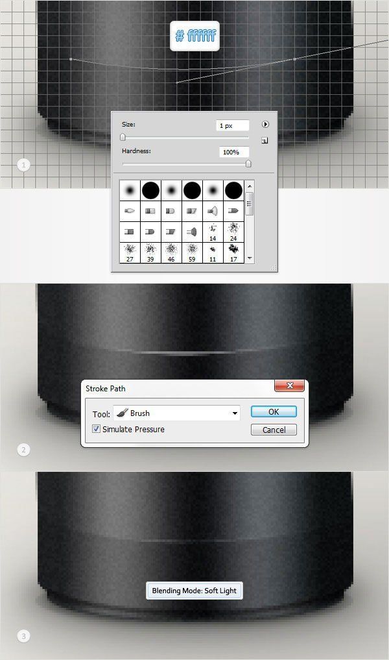Open the Tool dropdown showing Brush
The width and height of the screenshot is (389, 660).
point(176,413)
